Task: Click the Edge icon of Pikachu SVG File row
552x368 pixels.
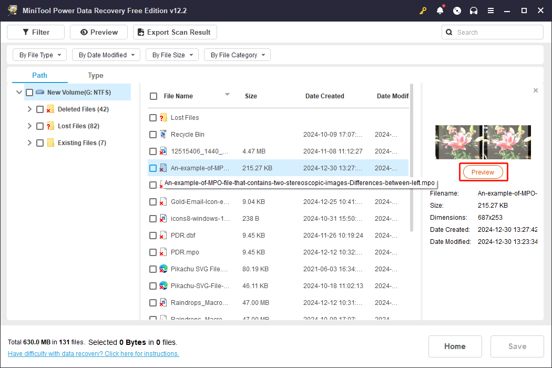Action: tap(163, 269)
